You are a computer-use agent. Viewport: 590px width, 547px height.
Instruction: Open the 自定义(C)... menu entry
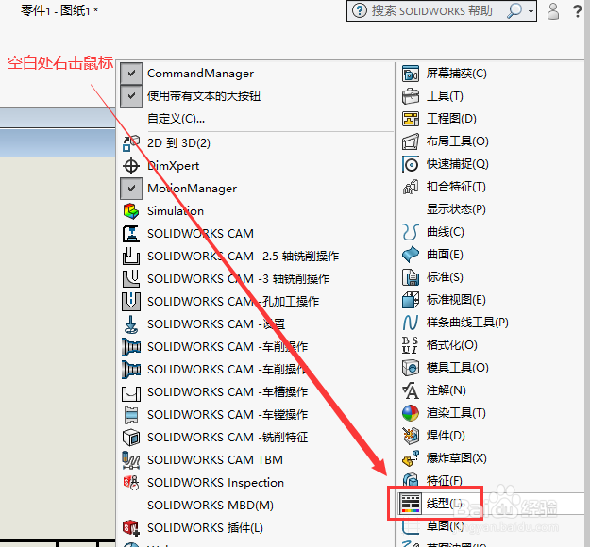point(176,119)
